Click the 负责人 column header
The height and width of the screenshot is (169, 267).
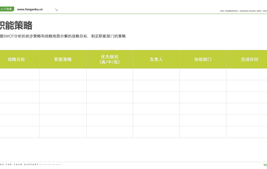[x=156, y=60]
